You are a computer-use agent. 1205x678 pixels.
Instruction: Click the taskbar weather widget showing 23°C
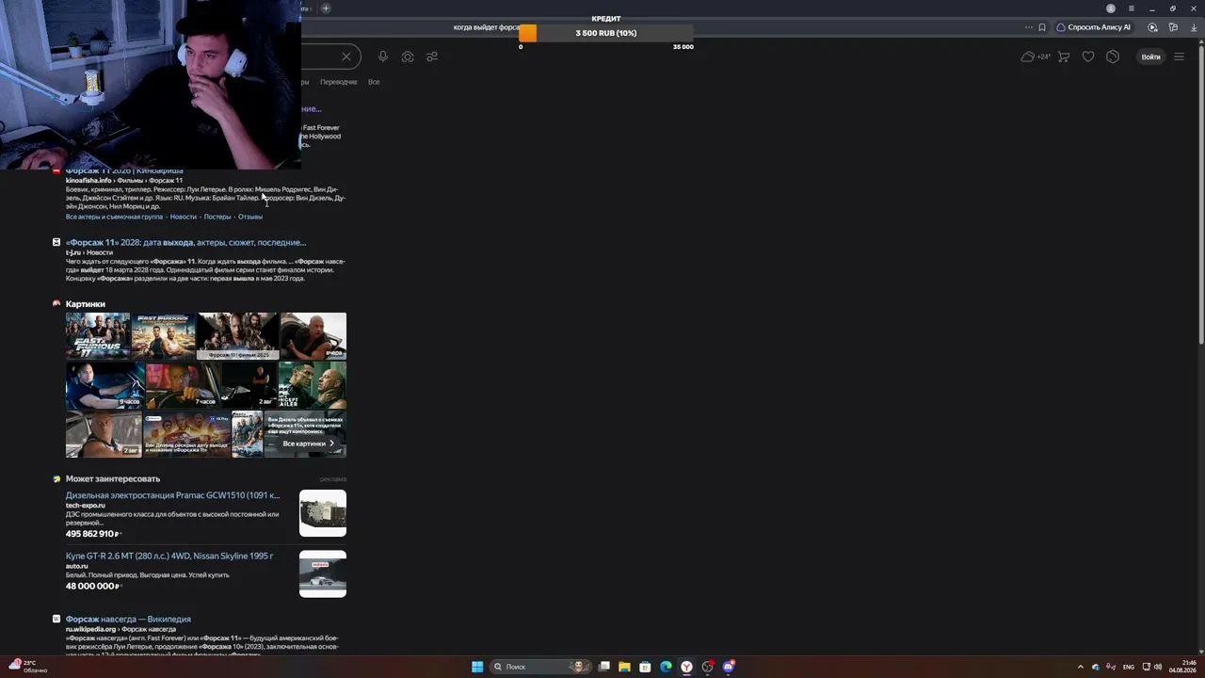(28, 667)
